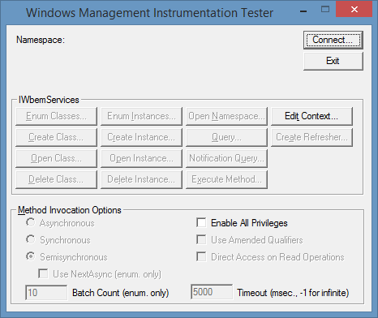Click the Enum Classes... button
Screen dimensions: 378x318
pyautogui.click(x=56, y=116)
